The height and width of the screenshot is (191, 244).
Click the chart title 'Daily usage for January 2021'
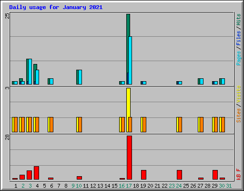point(56,7)
